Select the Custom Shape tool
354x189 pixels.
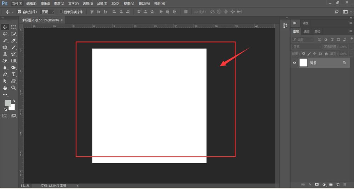[13, 81]
